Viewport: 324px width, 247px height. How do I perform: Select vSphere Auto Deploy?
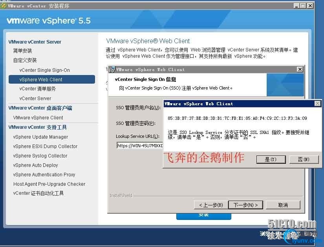pyautogui.click(x=35, y=165)
